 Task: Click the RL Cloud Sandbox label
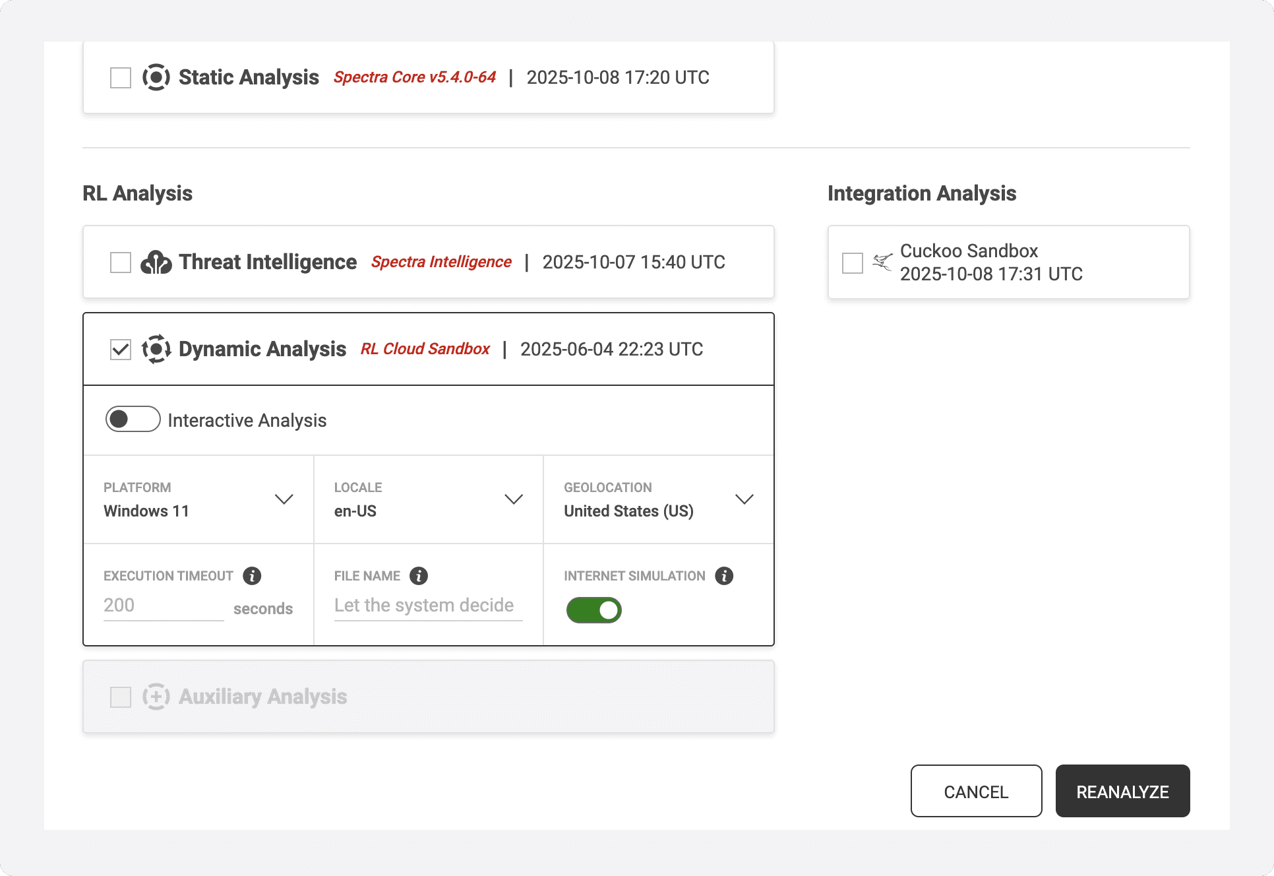pos(425,349)
